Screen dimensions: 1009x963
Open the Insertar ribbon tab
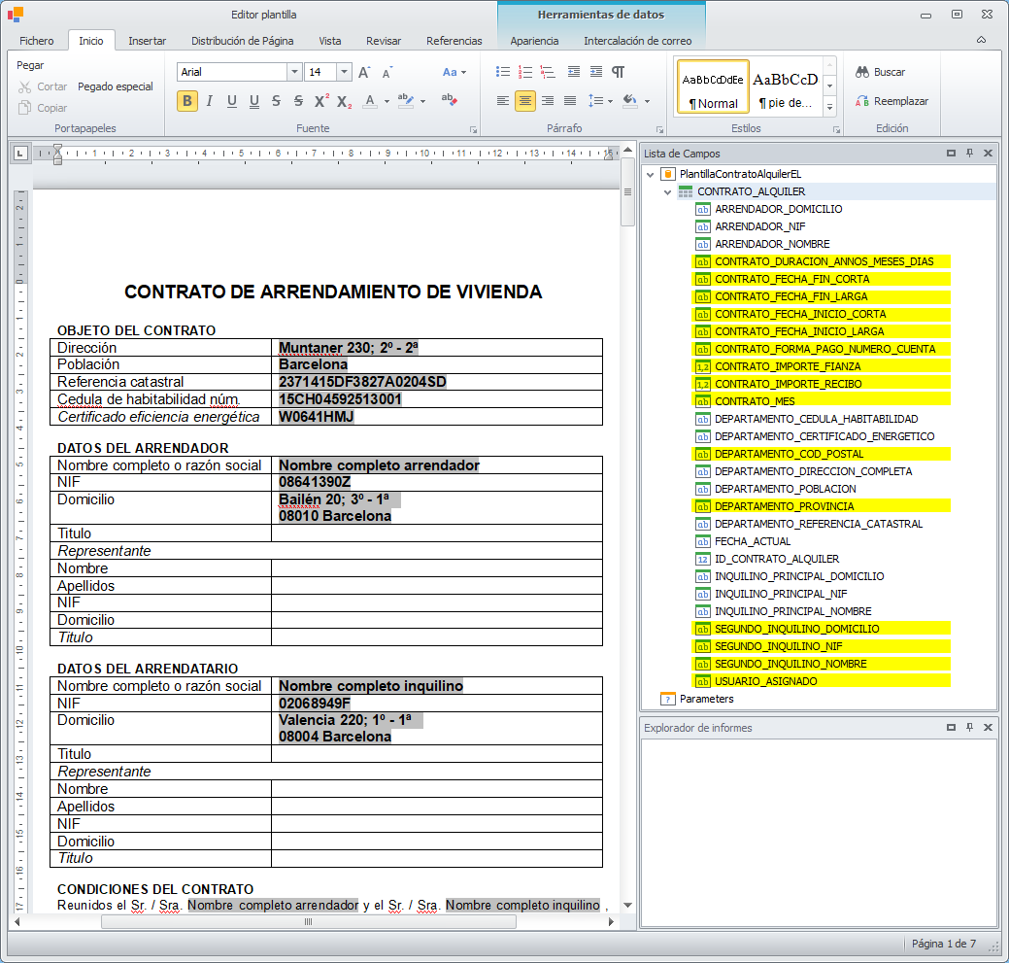[x=147, y=41]
